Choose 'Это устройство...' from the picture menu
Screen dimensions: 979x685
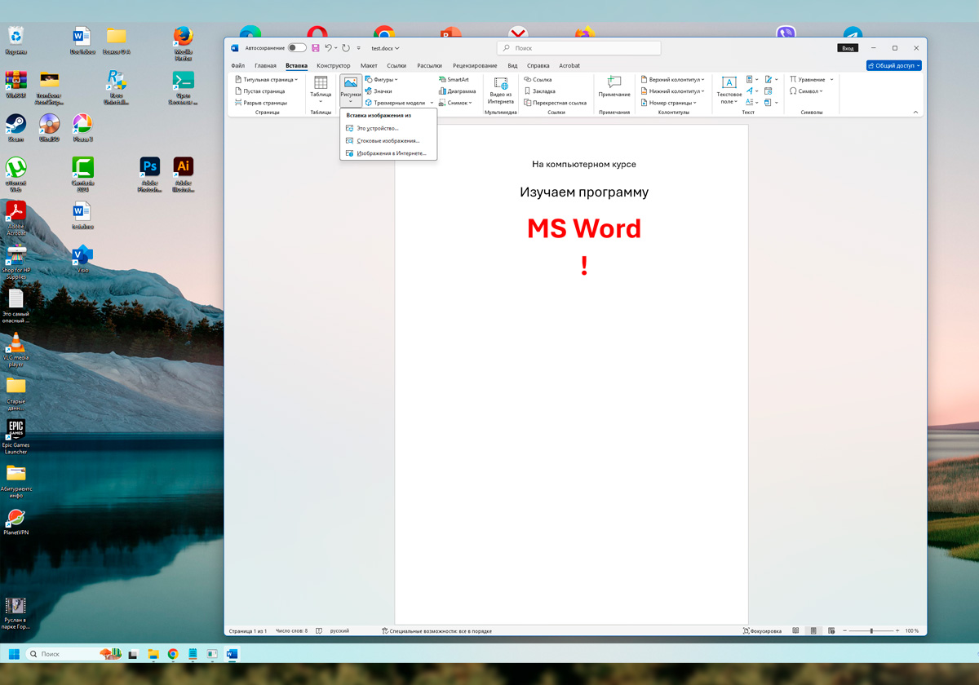[x=377, y=129]
